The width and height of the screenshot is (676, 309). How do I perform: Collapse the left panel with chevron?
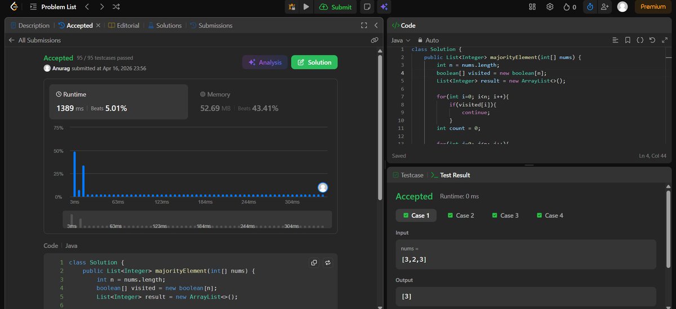coord(376,25)
